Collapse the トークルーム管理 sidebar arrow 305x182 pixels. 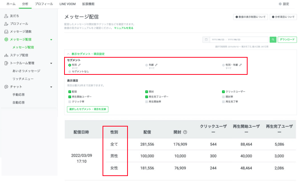pyautogui.click(x=51, y=63)
